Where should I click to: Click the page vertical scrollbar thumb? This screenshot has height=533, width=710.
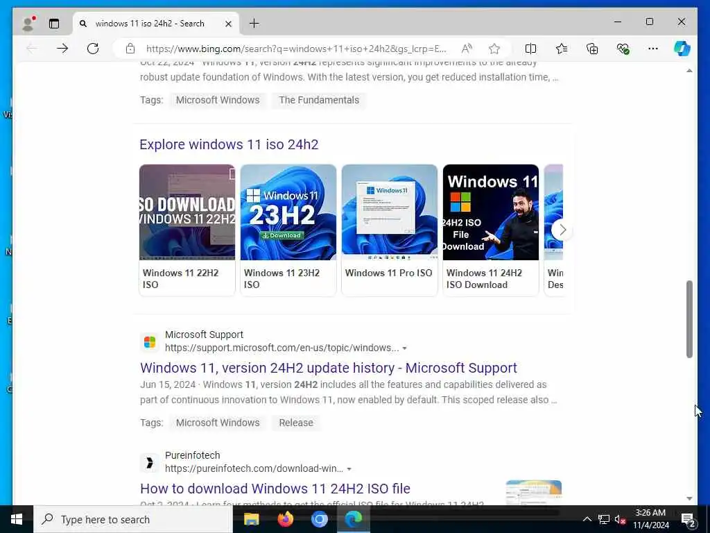[x=689, y=319]
